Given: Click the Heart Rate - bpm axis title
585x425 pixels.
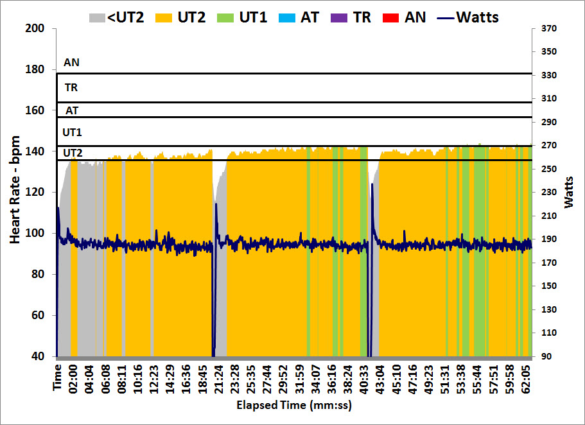Looking at the screenshot, I should point(15,192).
